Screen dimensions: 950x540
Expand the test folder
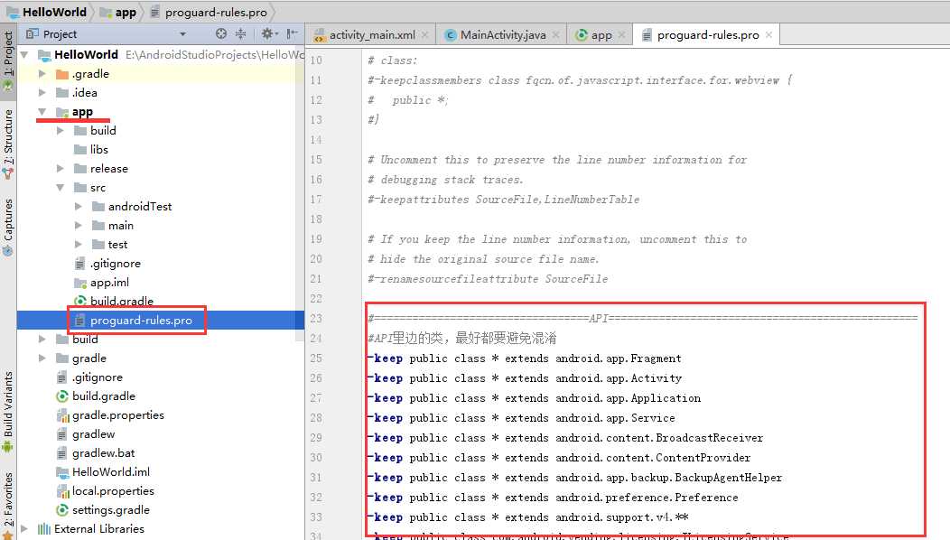79,244
